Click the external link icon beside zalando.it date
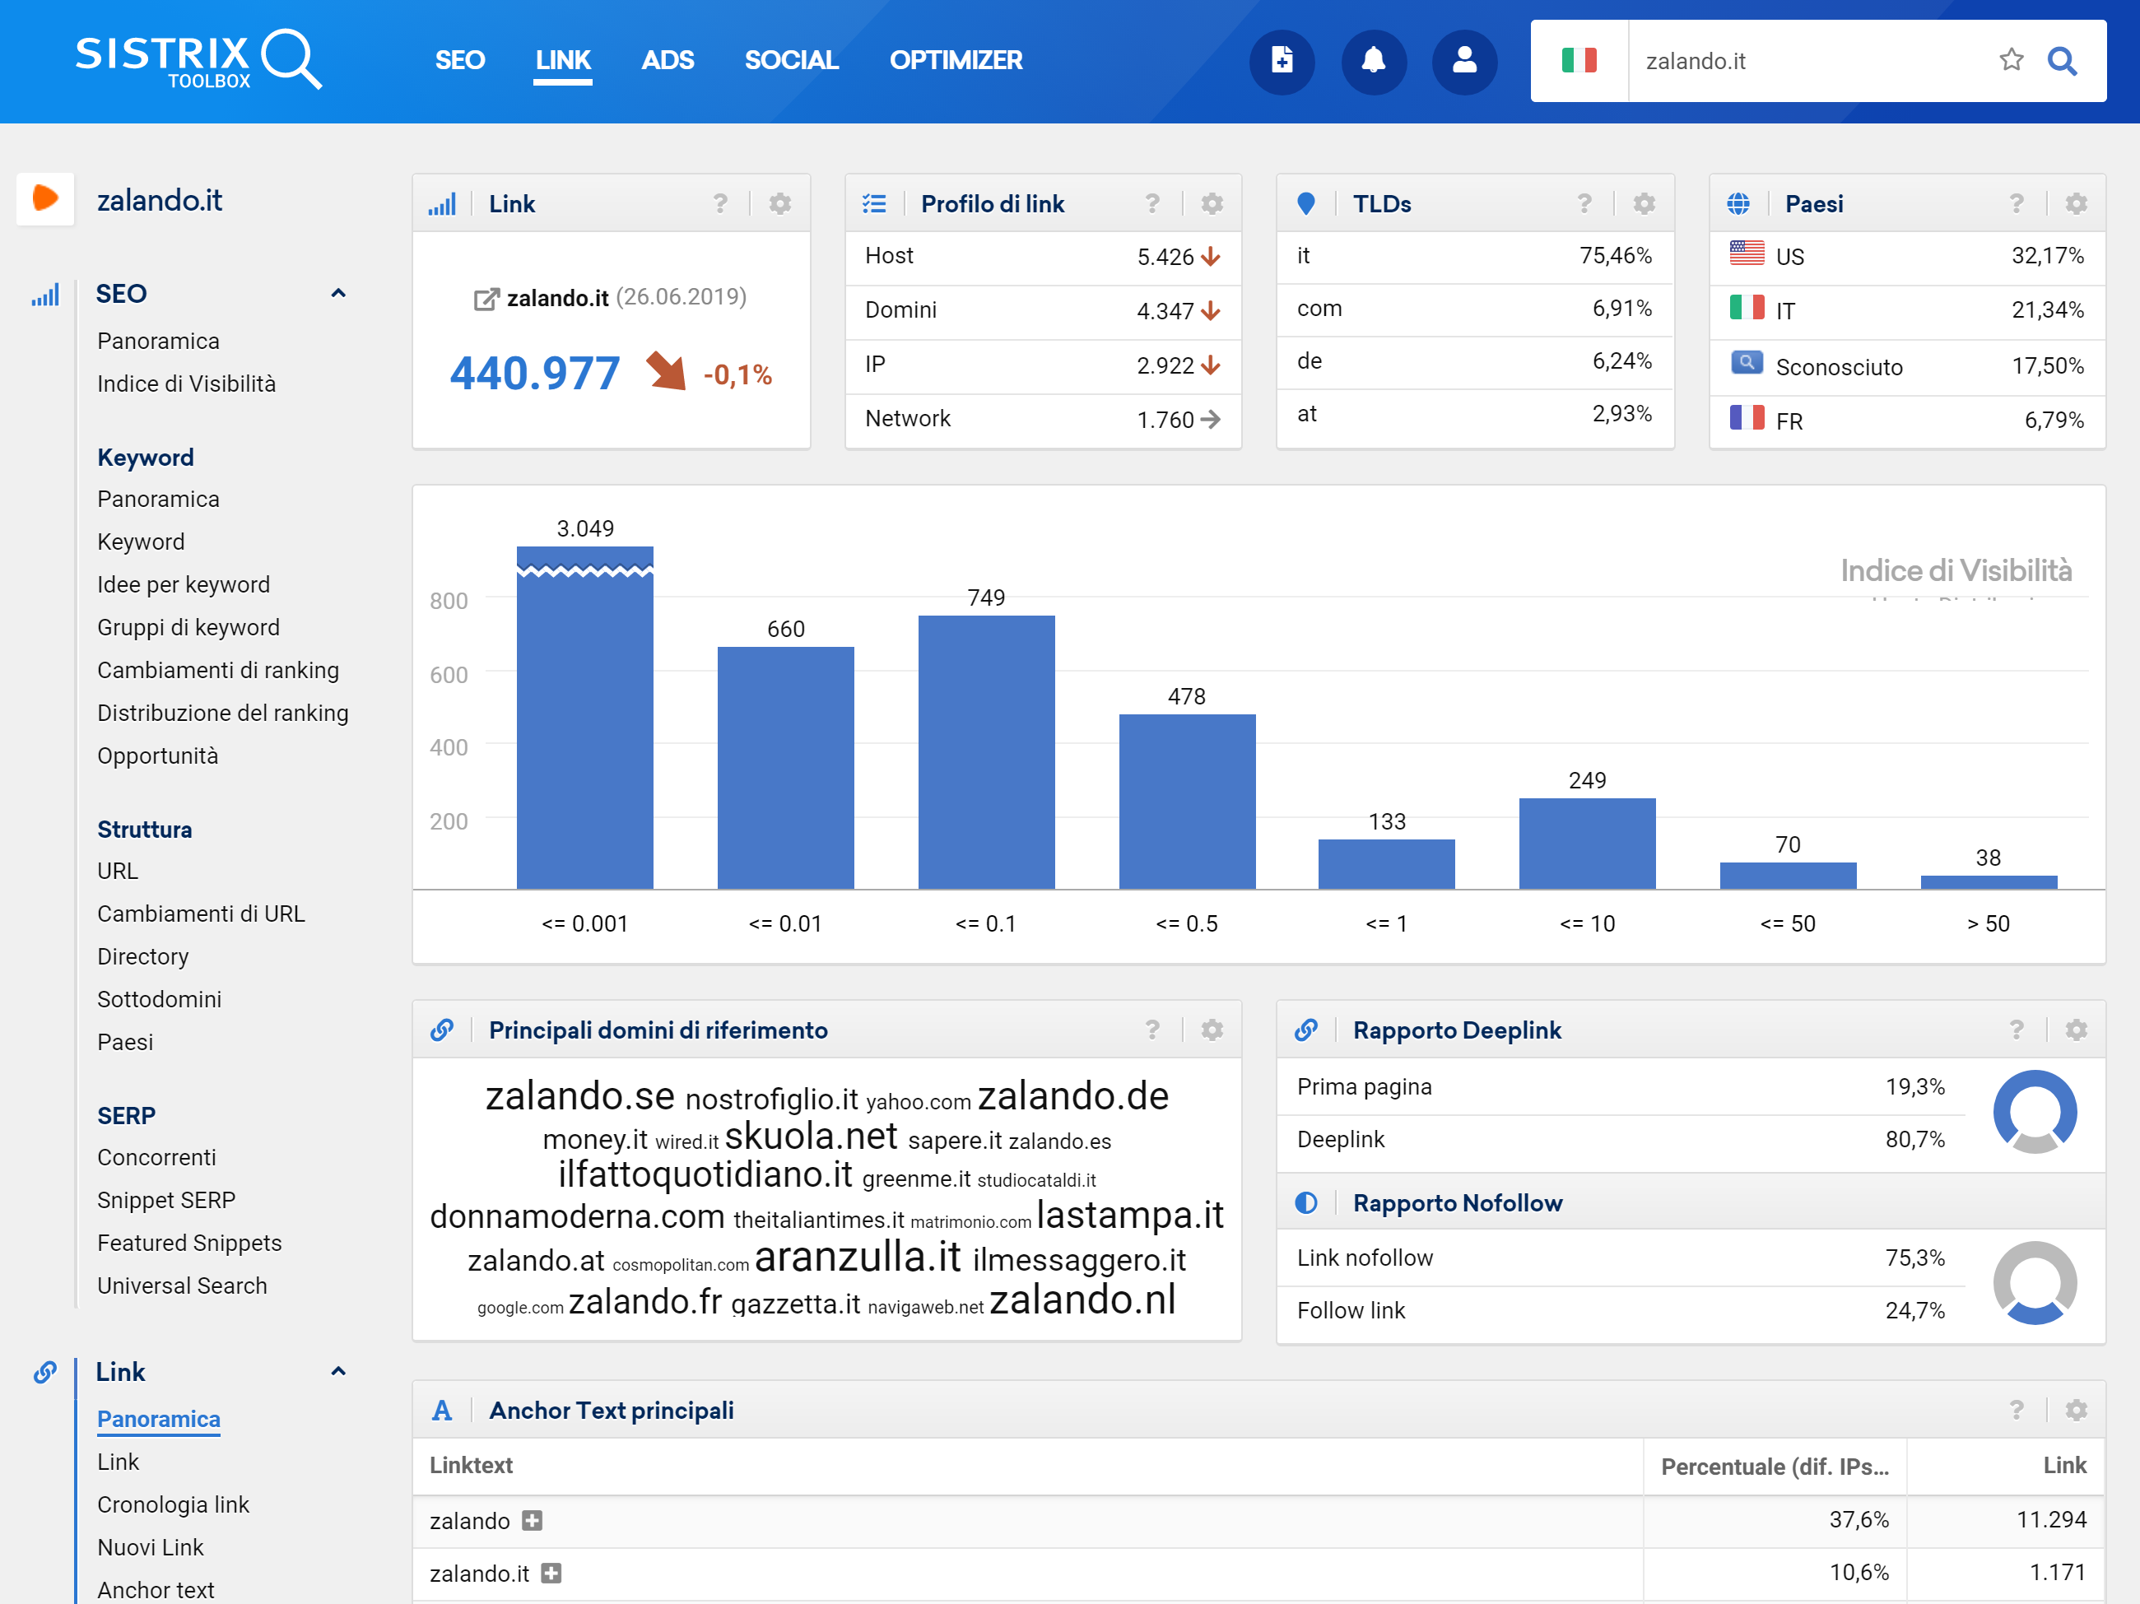 (486, 299)
